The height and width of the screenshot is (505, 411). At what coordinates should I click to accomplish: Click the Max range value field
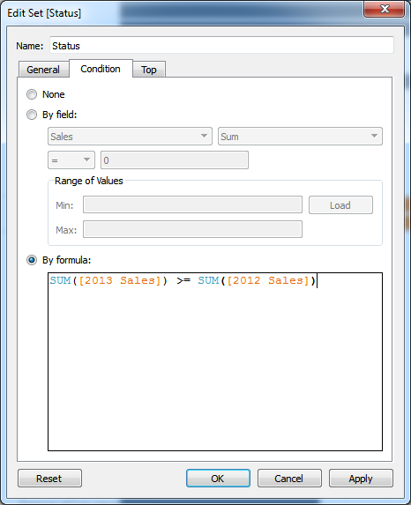coord(192,229)
